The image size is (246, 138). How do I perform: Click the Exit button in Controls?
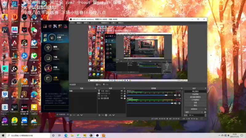point(195,105)
